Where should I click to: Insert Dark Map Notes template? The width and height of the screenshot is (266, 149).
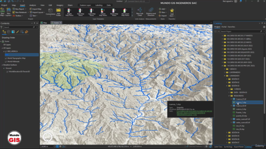click(80, 12)
